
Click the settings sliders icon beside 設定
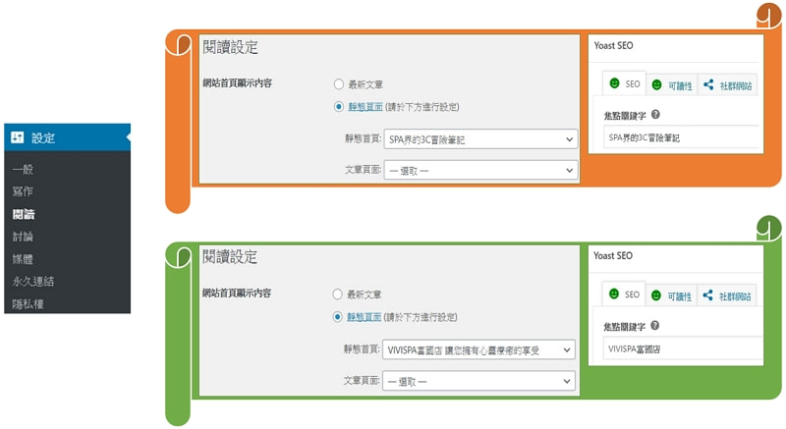[17, 137]
